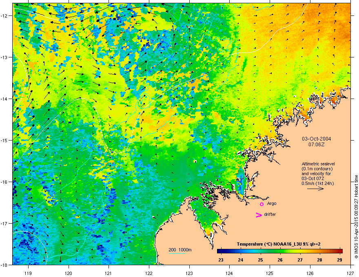Click the 119 longitude axis label
The height and width of the screenshot is (277, 359).
click(x=28, y=273)
